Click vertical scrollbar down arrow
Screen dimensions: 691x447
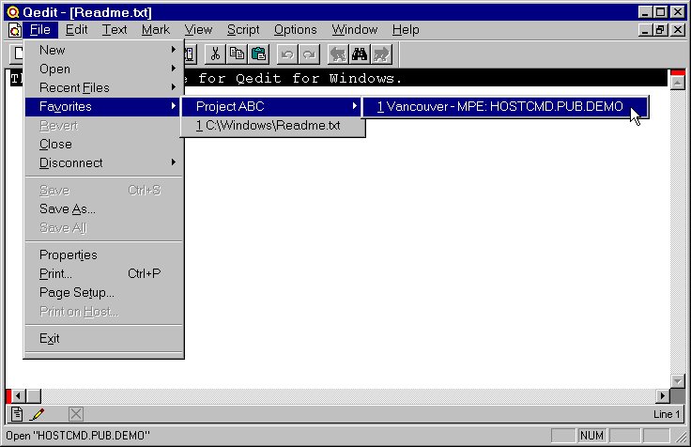[x=677, y=381]
